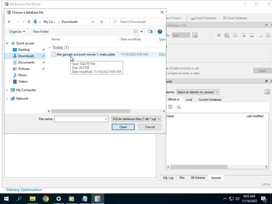Viewport: 272px width, 204px height.
Task: Open Pictures from Quick access
Action: (24, 69)
